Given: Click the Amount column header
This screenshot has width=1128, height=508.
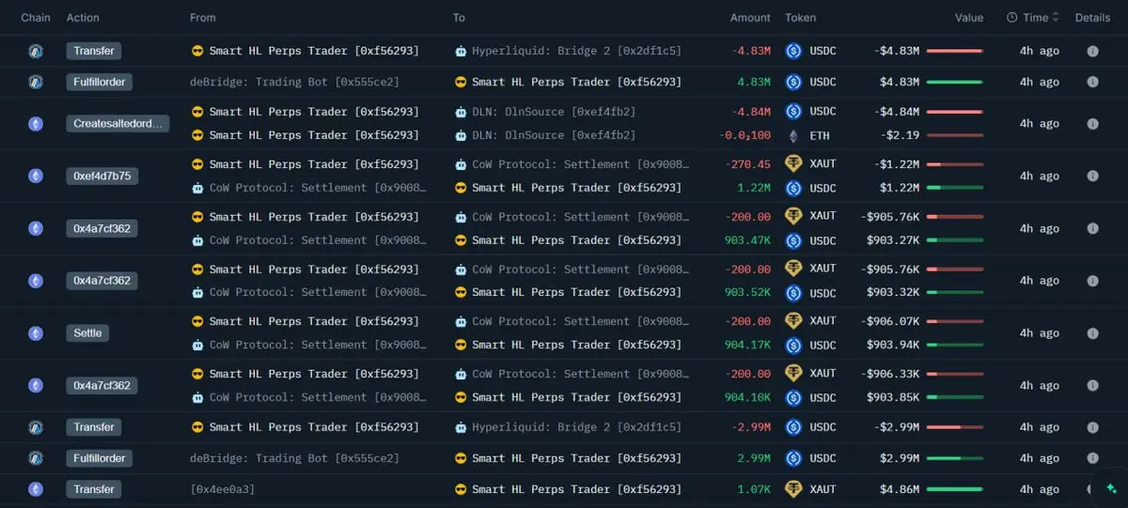Looking at the screenshot, I should pos(750,18).
